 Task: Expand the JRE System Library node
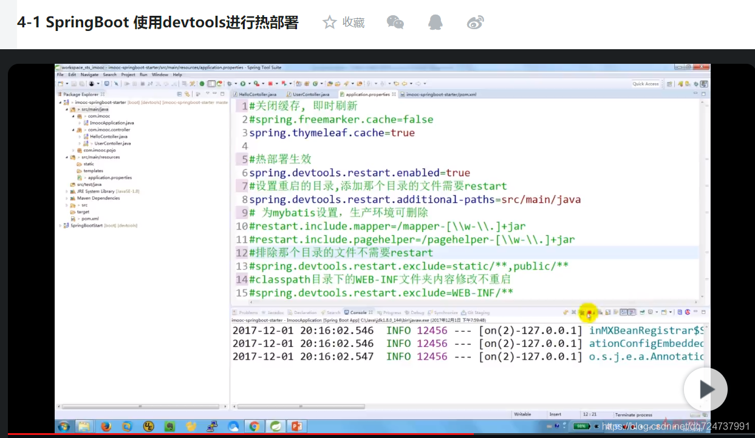coord(66,191)
